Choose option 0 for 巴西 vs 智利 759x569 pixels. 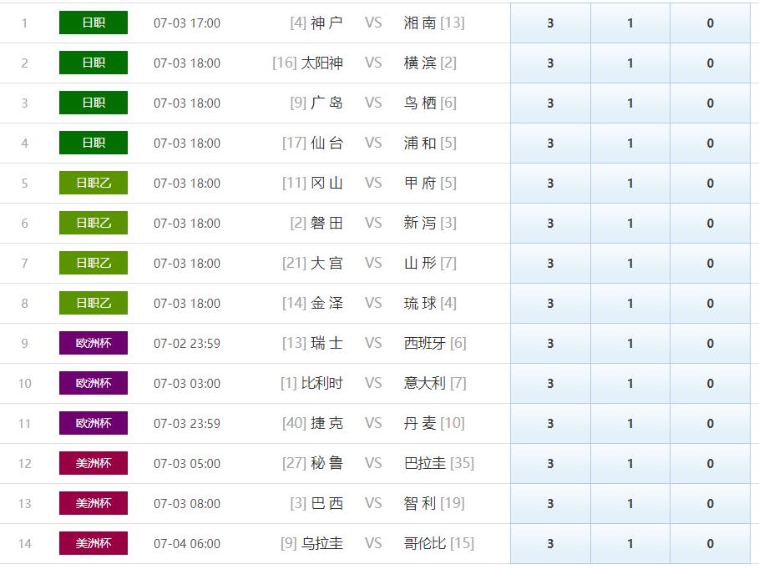(710, 504)
